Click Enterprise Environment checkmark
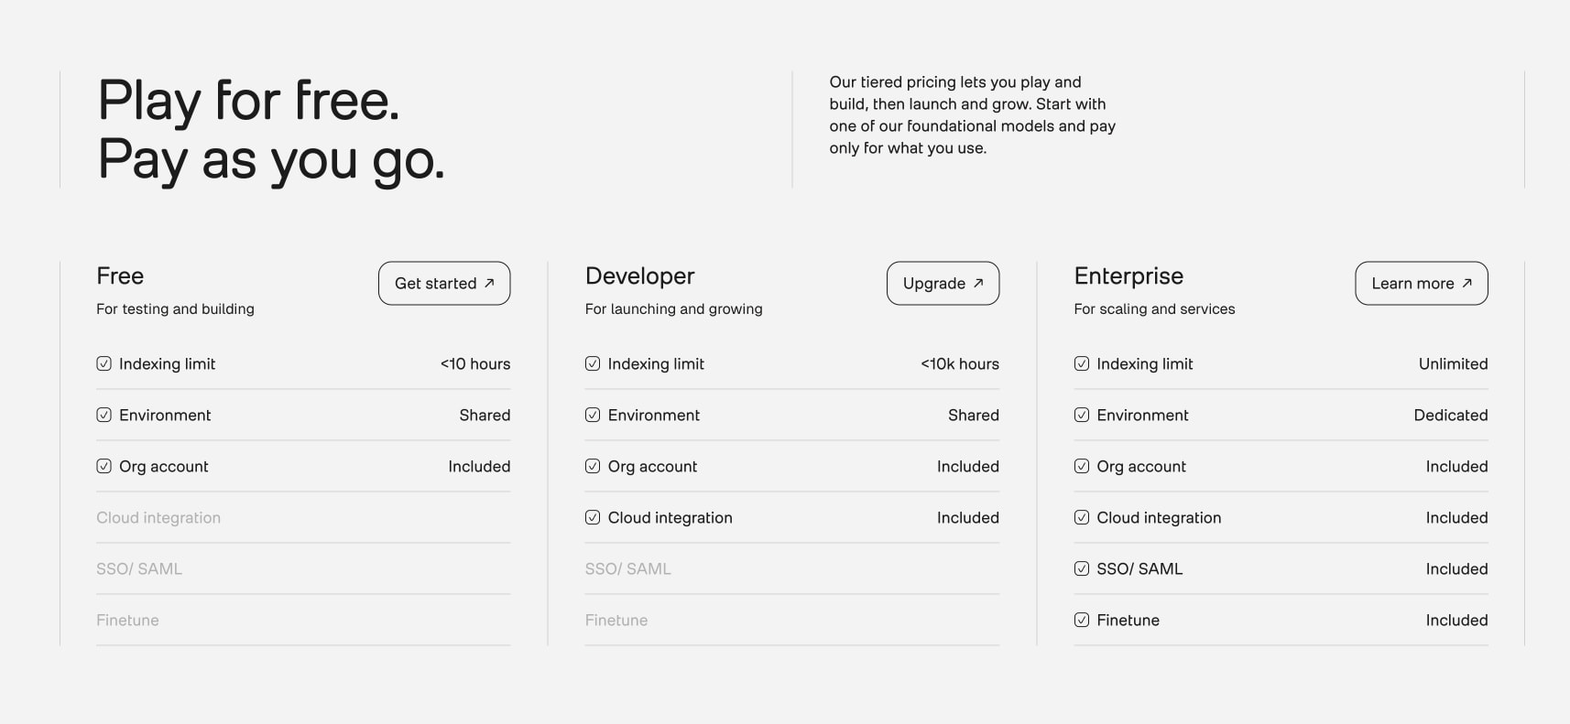The width and height of the screenshot is (1570, 724). (1082, 415)
